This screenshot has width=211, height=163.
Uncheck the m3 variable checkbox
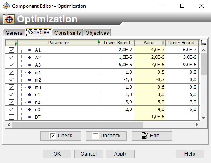(11, 87)
